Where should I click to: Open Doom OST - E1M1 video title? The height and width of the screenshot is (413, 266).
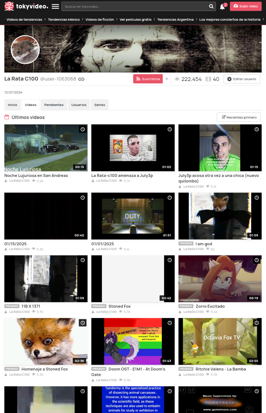(128, 372)
